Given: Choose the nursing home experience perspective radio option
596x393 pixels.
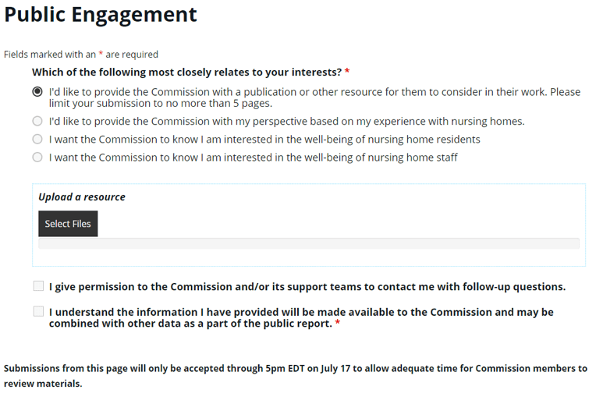Looking at the screenshot, I should [37, 122].
